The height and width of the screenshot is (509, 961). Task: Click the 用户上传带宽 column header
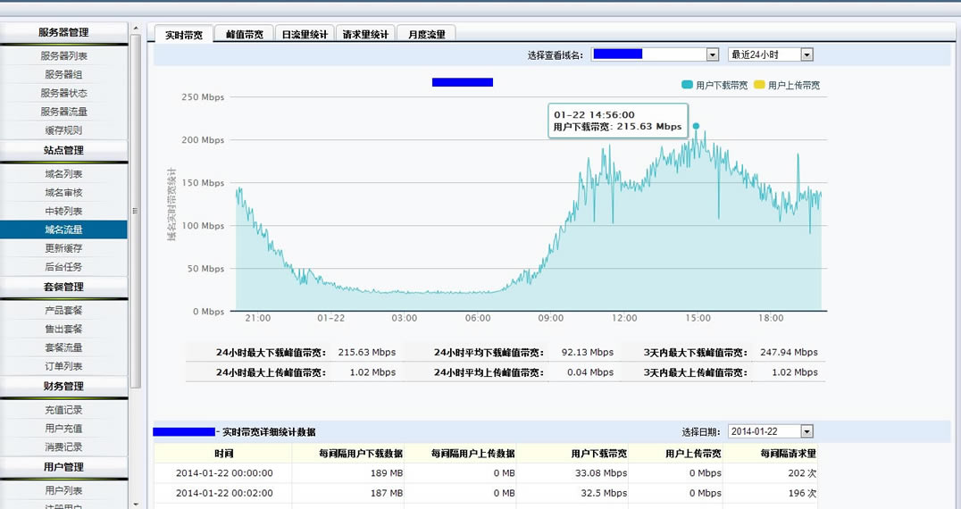click(676, 454)
